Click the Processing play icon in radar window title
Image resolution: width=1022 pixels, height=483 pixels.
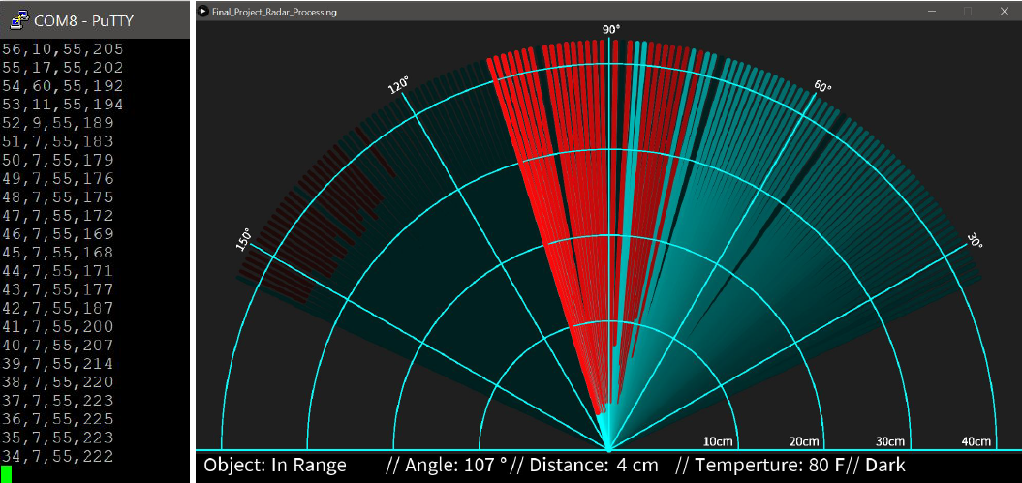pos(203,11)
